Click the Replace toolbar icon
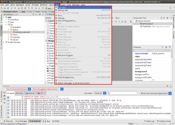 (32, 8)
